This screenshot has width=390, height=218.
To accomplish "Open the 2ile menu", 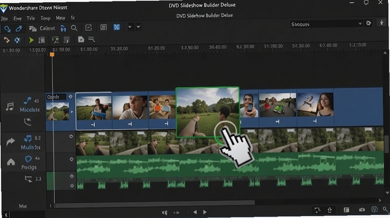I will click(4, 19).
